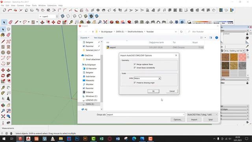Select the grey brick material swatch
The width and height of the screenshot is (252, 142).
(242, 65)
